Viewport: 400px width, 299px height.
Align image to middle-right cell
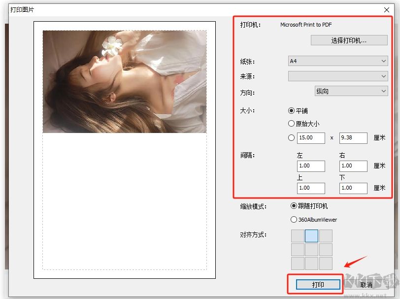[x=326, y=250]
